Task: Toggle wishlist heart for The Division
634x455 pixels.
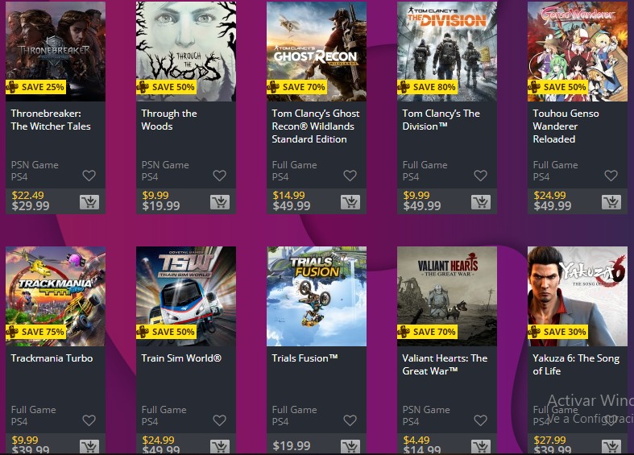Action: pyautogui.click(x=480, y=176)
